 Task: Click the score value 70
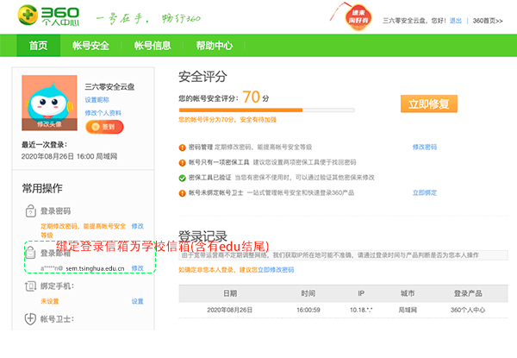point(252,97)
